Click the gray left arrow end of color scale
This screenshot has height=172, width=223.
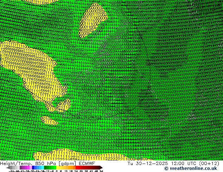click(8, 168)
